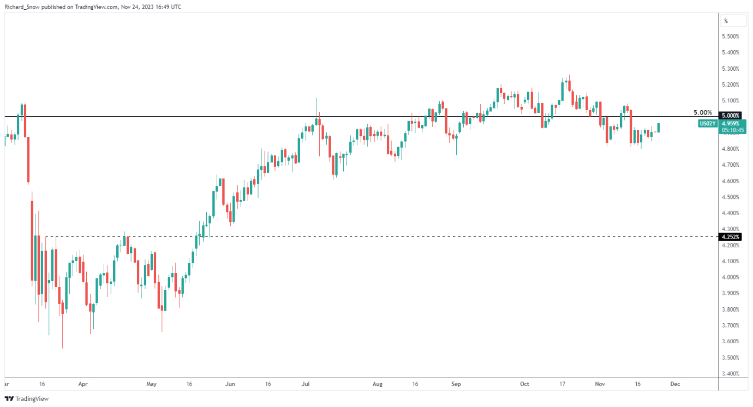Click the 4.700% axis label
753x407 pixels.
731,165
